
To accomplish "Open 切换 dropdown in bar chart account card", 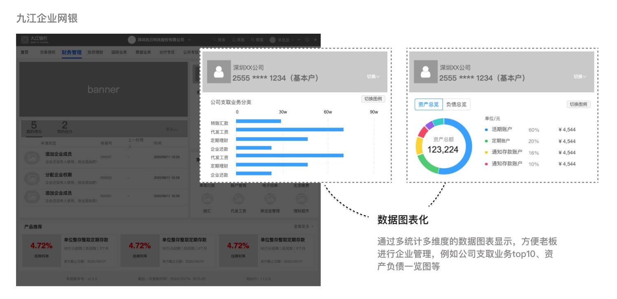I will click(373, 76).
